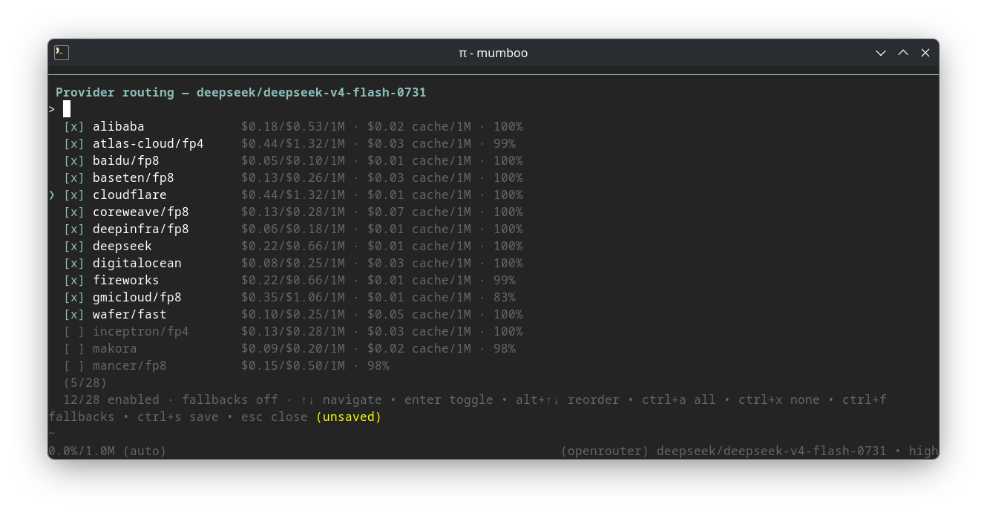This screenshot has width=987, height=516.
Task: Toggle the gmicloud/fp8 checkbox
Action: (x=74, y=297)
